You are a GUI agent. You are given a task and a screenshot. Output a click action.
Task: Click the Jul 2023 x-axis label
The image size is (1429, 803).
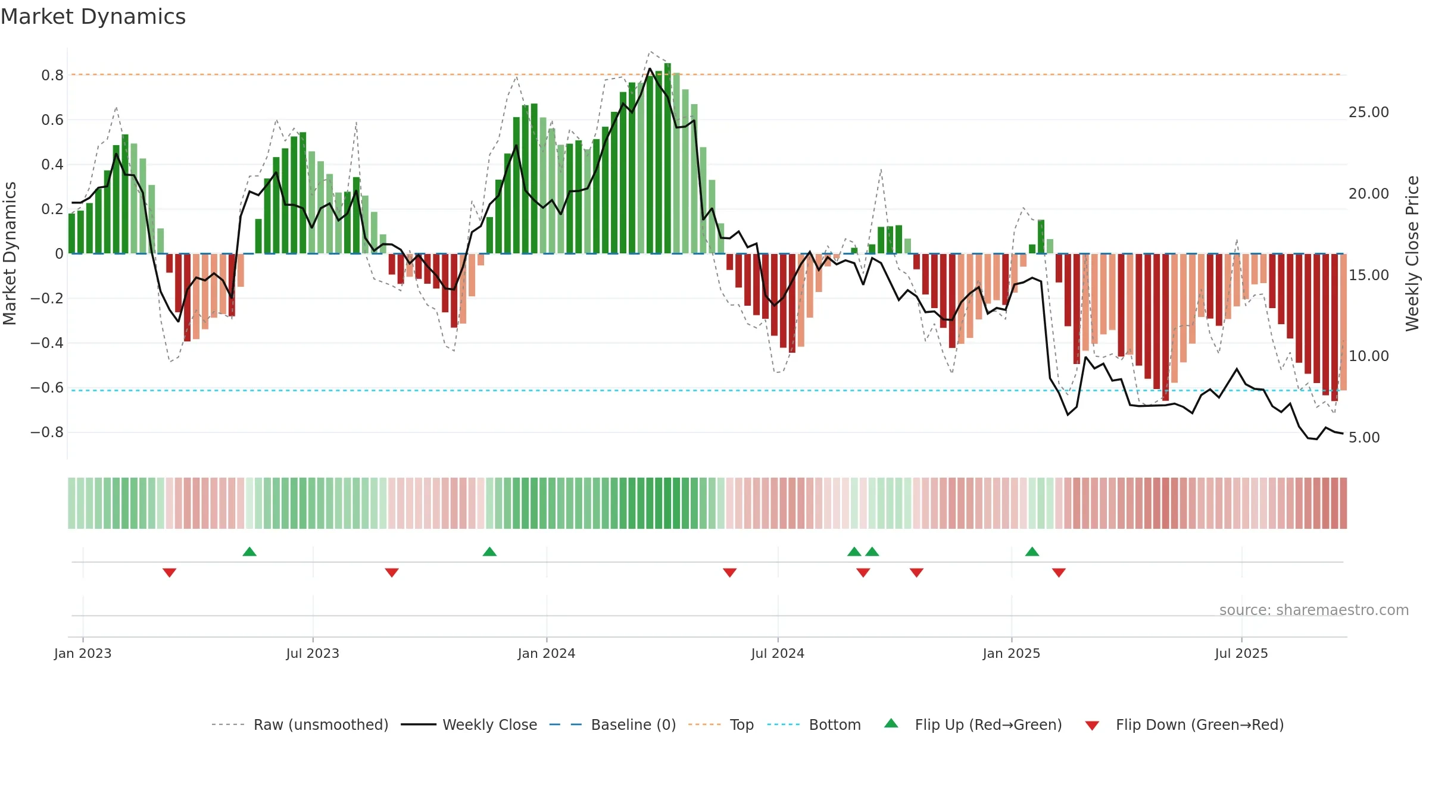click(x=313, y=653)
